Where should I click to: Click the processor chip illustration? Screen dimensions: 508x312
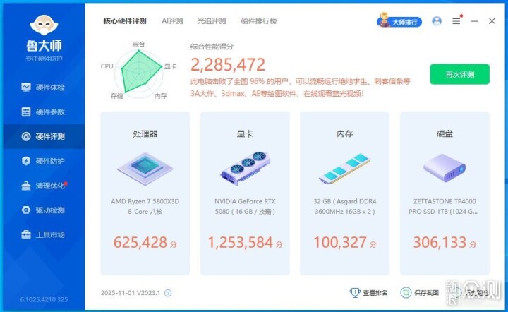145,168
